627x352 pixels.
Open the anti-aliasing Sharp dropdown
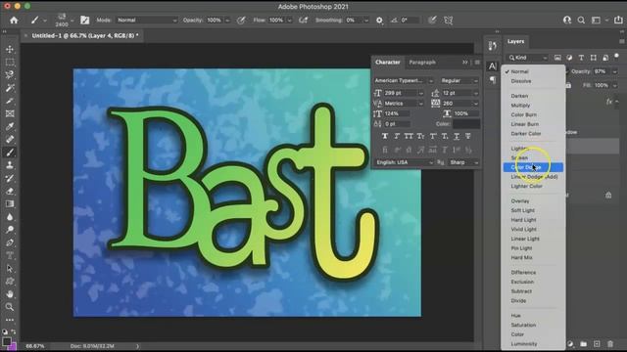[463, 162]
